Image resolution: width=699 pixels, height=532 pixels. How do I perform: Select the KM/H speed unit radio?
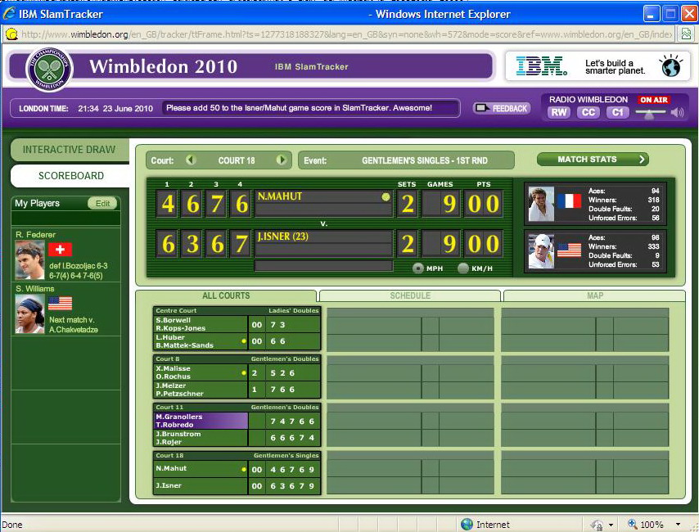click(x=463, y=268)
